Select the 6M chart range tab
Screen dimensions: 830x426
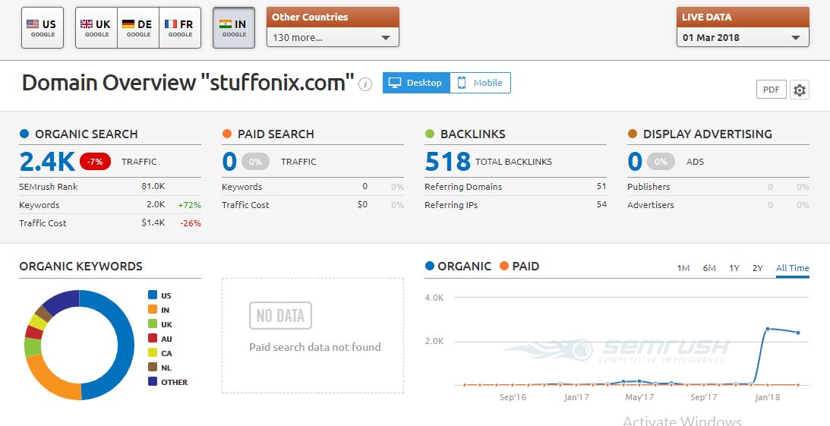[709, 268]
